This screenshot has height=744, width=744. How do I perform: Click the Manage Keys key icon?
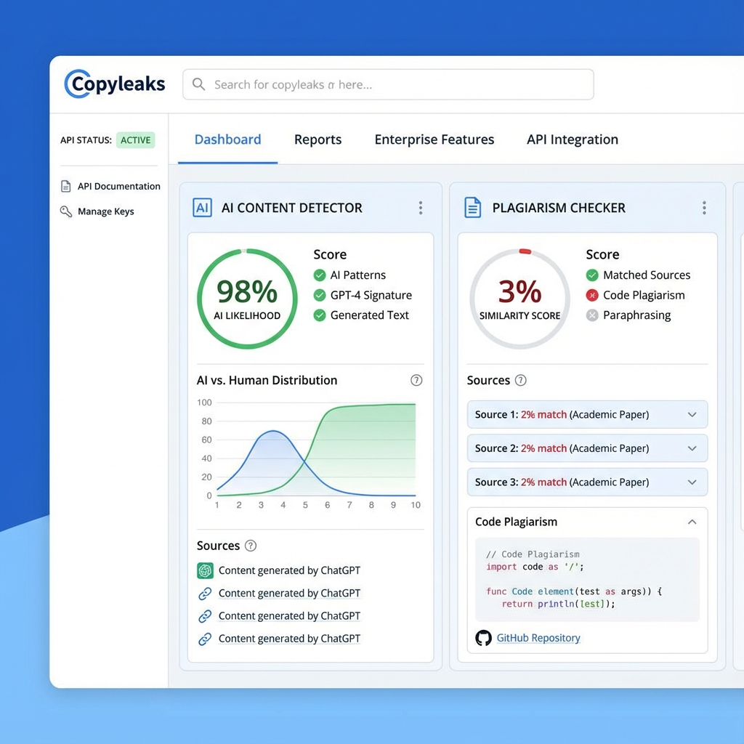point(66,211)
